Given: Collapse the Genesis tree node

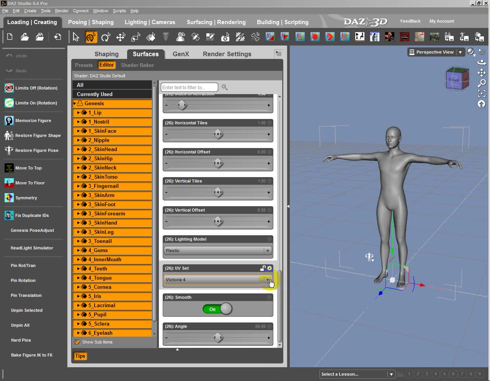Looking at the screenshot, I should (75, 104).
